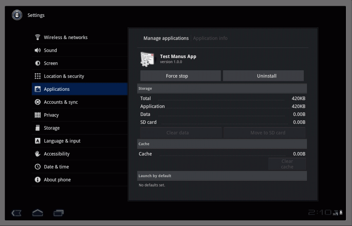
Task: Click the About phone info icon
Action: click(x=38, y=180)
